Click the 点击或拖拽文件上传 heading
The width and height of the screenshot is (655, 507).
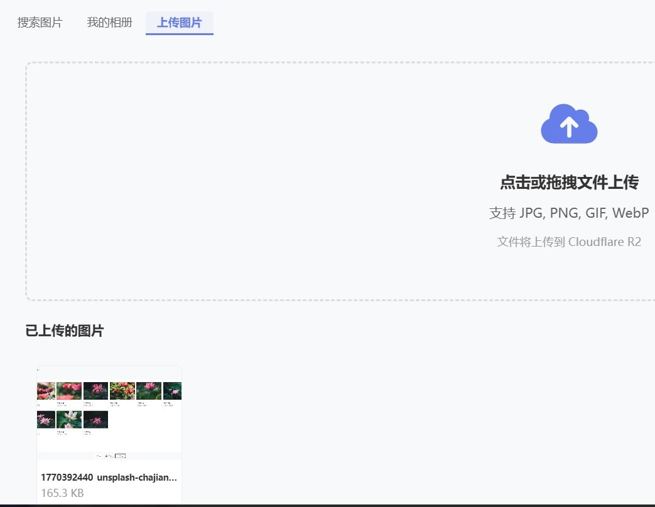569,183
